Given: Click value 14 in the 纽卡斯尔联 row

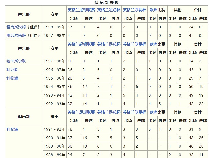Looking at the screenshot, I should 191,61.
